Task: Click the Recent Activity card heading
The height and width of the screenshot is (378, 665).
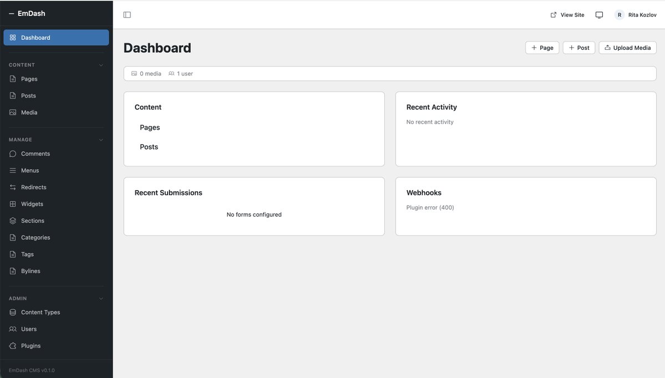Action: (432, 107)
